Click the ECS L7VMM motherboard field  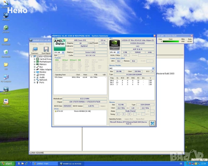tap(85, 99)
